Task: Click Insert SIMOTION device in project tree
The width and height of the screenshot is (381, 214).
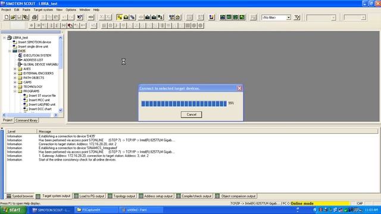Action: pyautogui.click(x=35, y=42)
